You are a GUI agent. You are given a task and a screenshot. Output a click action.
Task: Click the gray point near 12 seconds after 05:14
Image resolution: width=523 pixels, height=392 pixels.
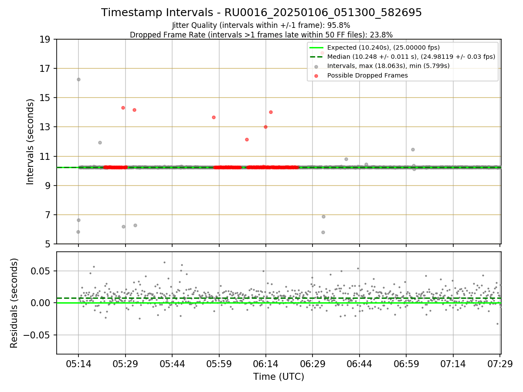point(100,142)
